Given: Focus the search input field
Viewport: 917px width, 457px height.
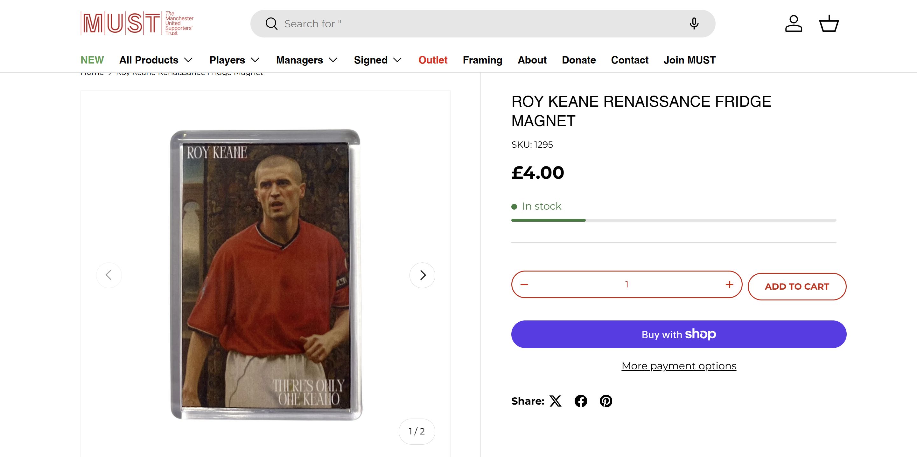Looking at the screenshot, I should (480, 24).
